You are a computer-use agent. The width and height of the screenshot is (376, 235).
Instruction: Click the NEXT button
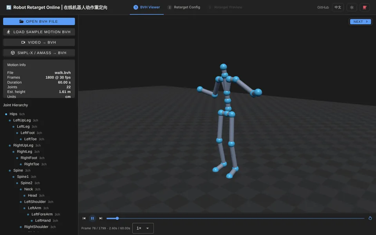pyautogui.click(x=360, y=22)
